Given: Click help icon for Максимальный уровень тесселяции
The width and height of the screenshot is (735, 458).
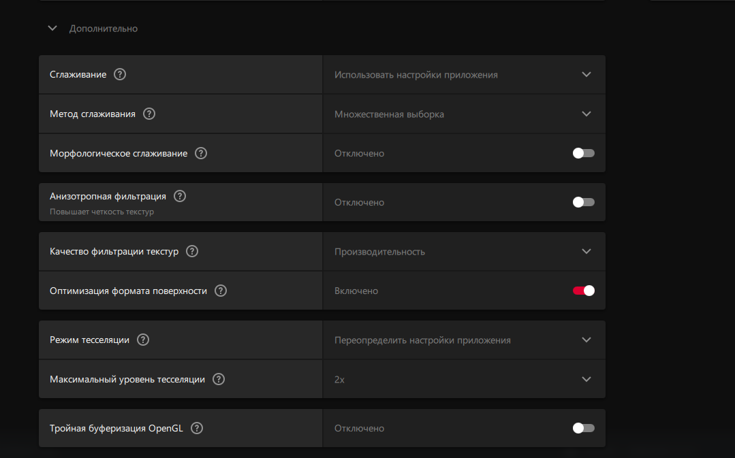Looking at the screenshot, I should [219, 379].
